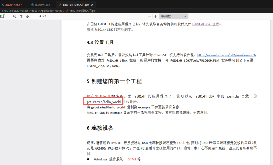
Task: Switch to the README.md tab
Action: pyautogui.click(x=41, y=5)
